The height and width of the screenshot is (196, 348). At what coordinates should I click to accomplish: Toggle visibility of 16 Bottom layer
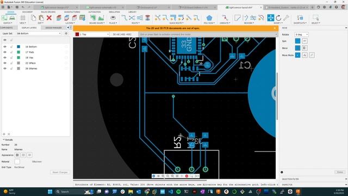click(5, 47)
